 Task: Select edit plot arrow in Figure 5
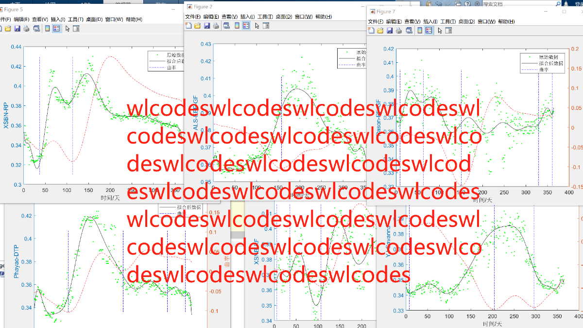click(x=68, y=29)
